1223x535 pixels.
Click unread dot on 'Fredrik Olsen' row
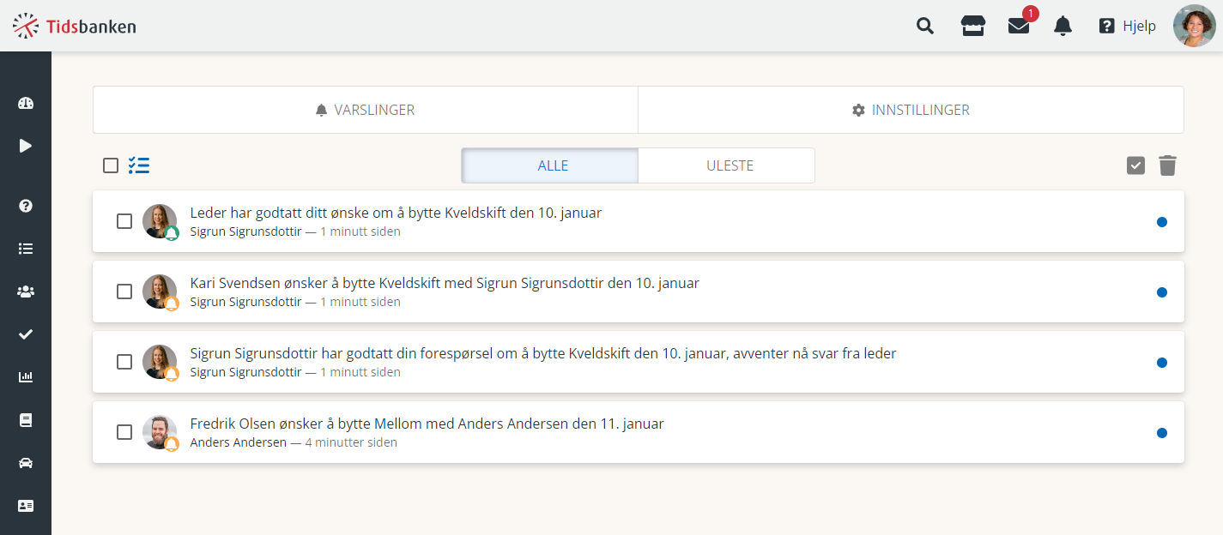(x=1162, y=433)
